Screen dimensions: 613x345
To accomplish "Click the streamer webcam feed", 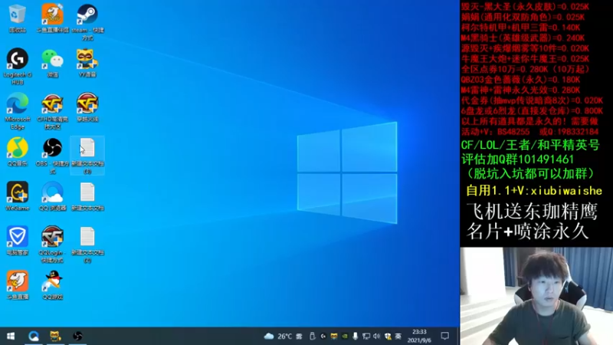I will [536, 296].
